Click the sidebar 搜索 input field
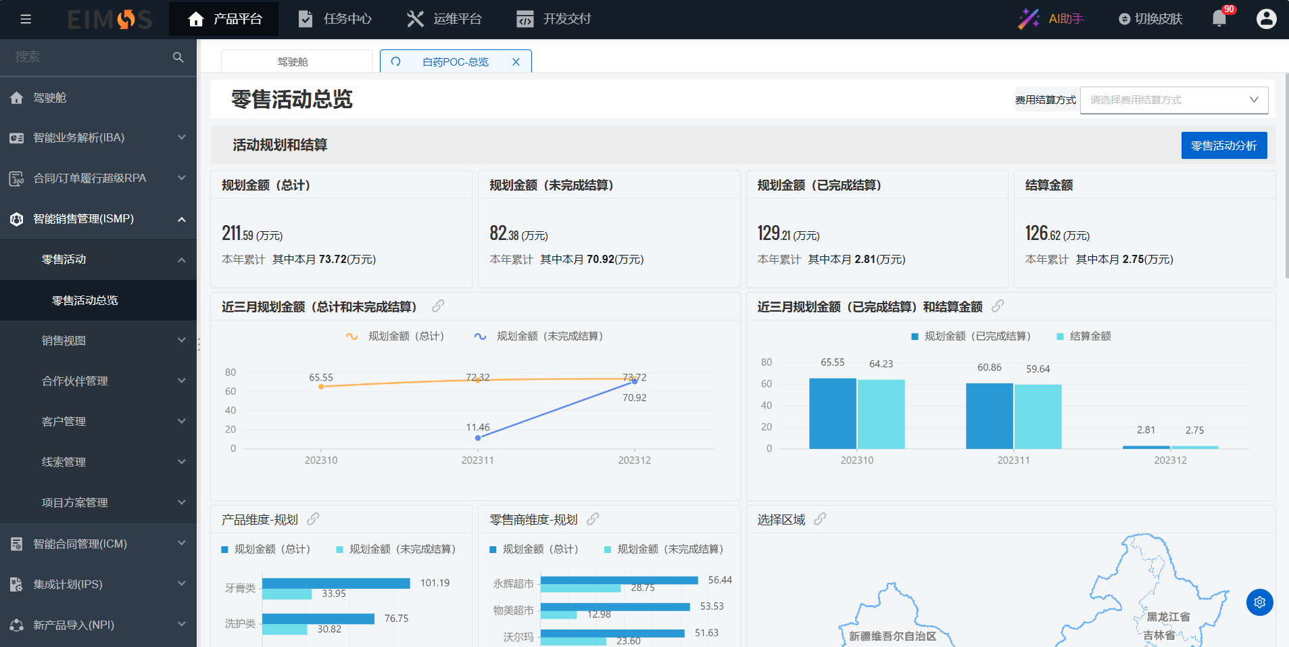The image size is (1289, 647). click(x=88, y=57)
